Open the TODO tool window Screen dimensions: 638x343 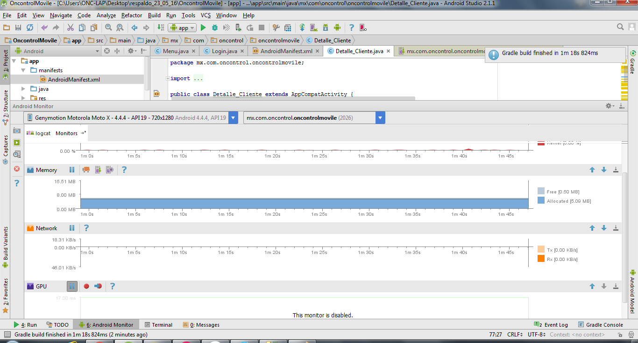[x=57, y=325]
